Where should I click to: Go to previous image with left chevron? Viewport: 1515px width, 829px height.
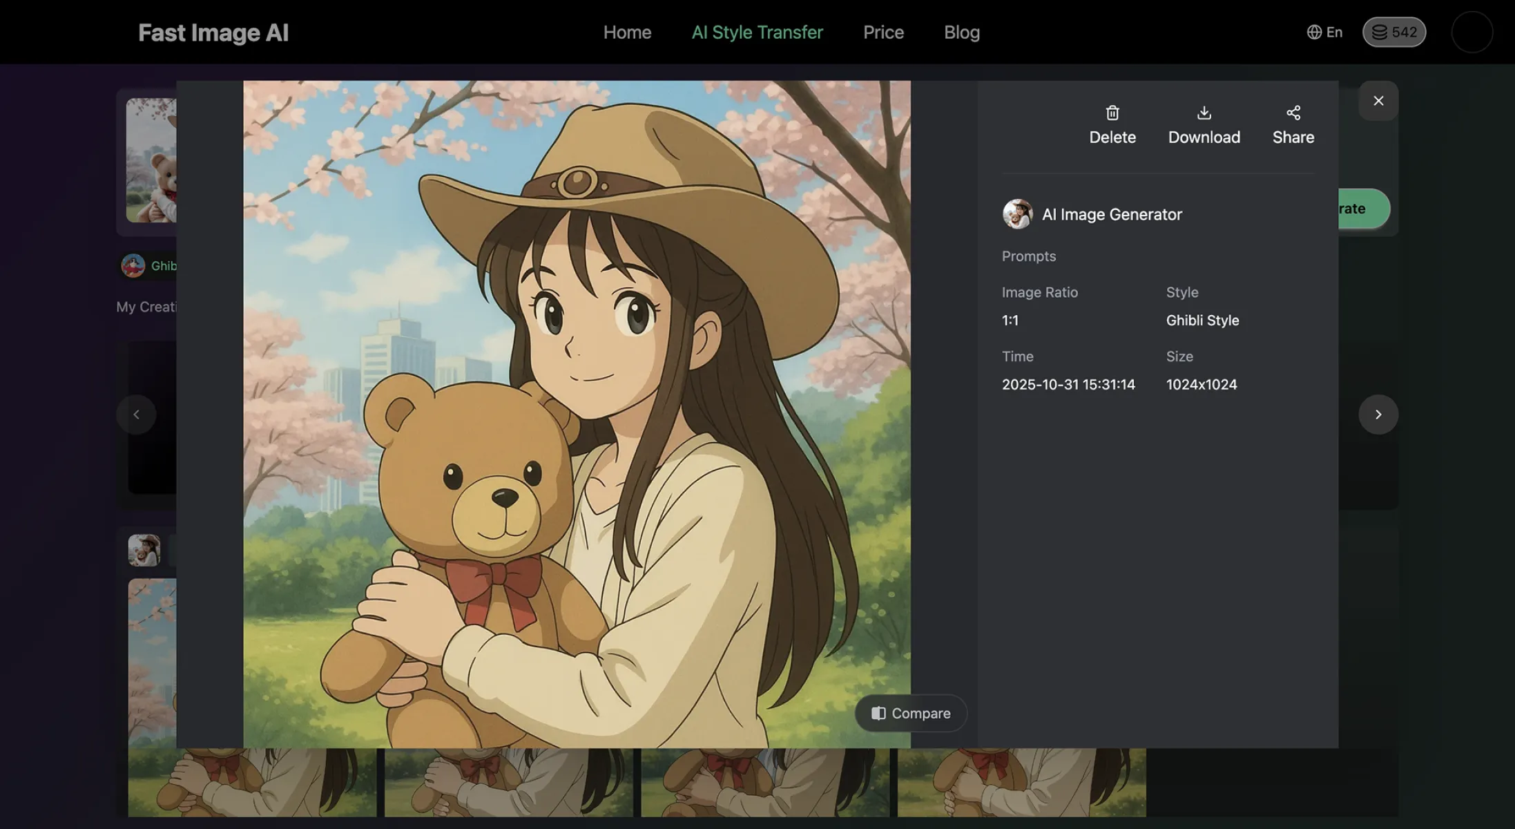(x=136, y=414)
